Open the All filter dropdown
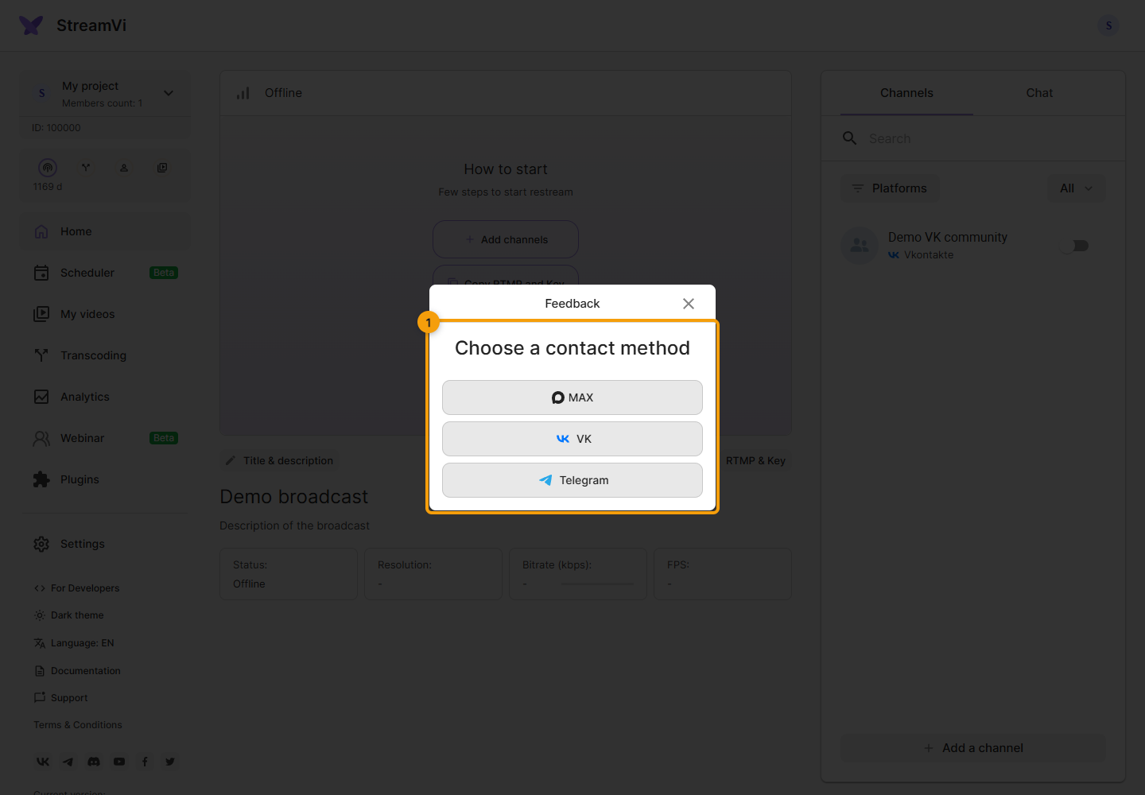This screenshot has height=795, width=1145. 1077,188
